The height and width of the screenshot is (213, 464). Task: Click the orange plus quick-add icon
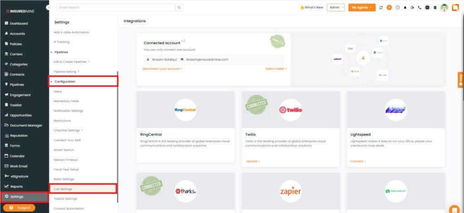coord(389,8)
